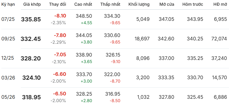Viewport: 229px width, 105px height.
Task: Click the Khối lượng column header
Action: [139, 4]
